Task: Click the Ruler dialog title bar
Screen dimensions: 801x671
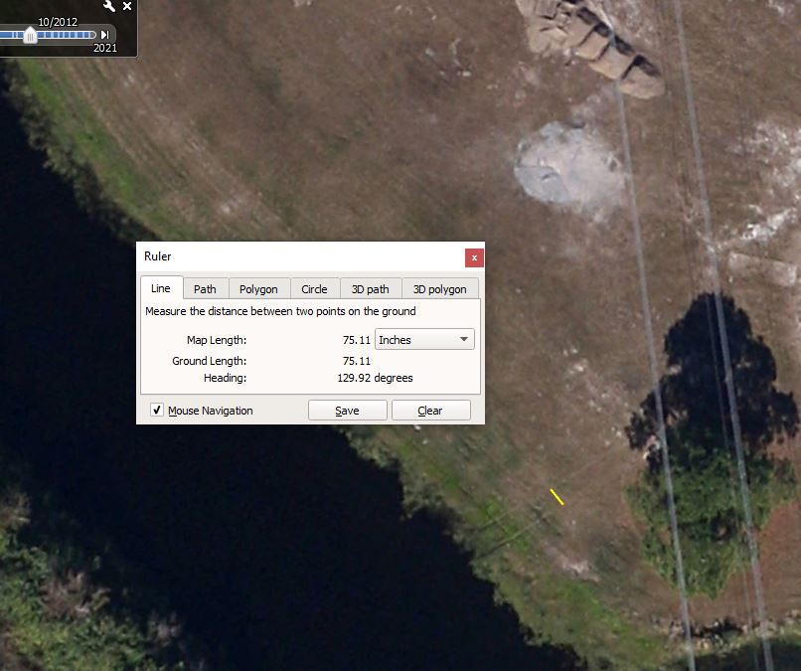Action: pyautogui.click(x=298, y=256)
